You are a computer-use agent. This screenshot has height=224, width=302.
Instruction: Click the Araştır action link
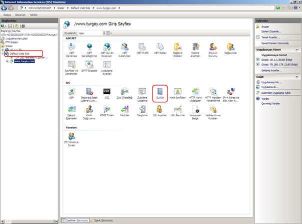265,27
